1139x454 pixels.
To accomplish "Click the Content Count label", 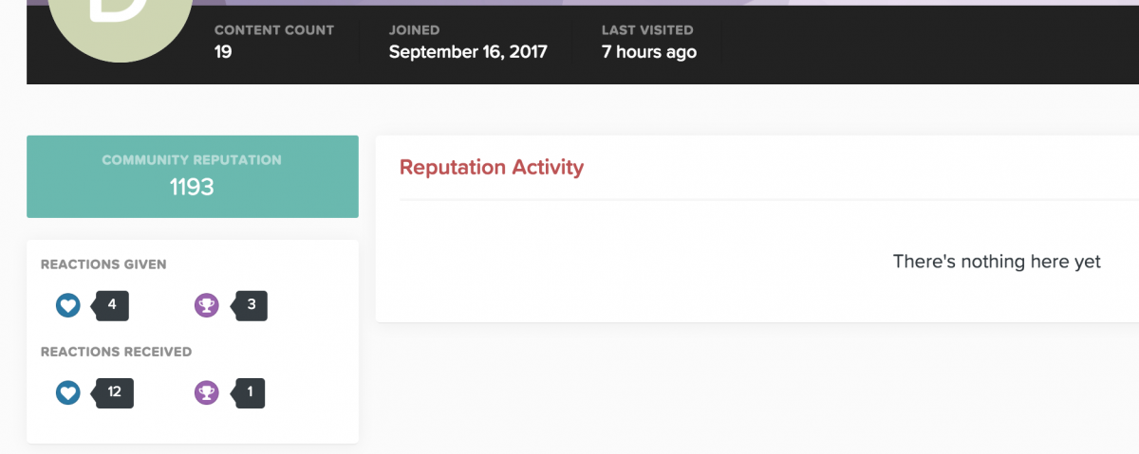I will coord(274,30).
